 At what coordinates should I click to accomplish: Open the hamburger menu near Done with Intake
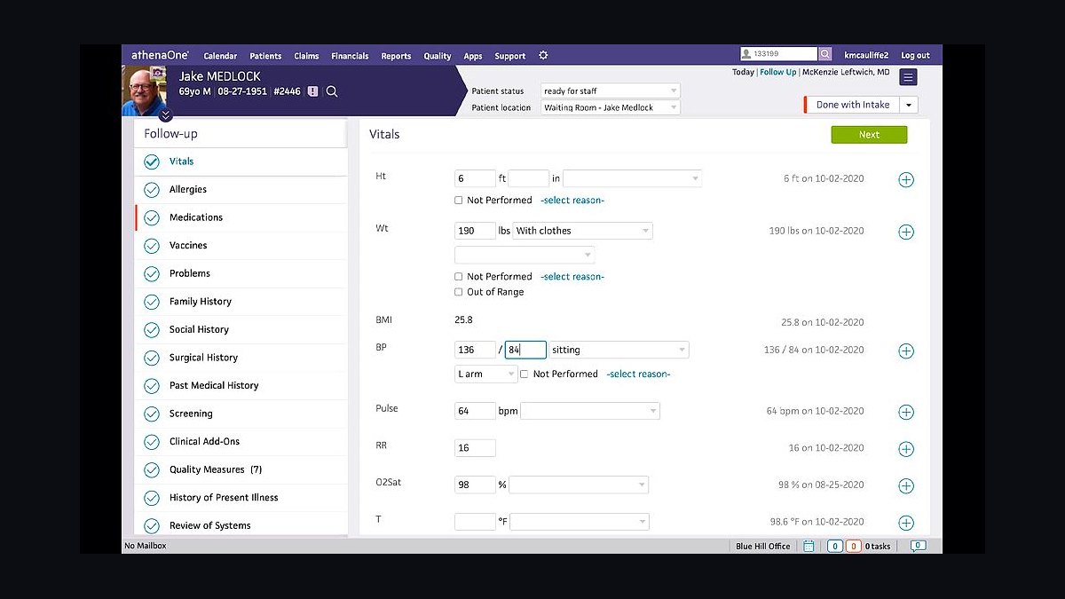[908, 77]
